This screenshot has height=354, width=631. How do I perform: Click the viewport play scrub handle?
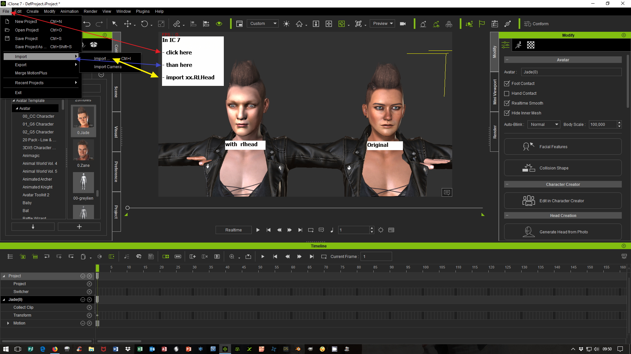pyautogui.click(x=128, y=208)
